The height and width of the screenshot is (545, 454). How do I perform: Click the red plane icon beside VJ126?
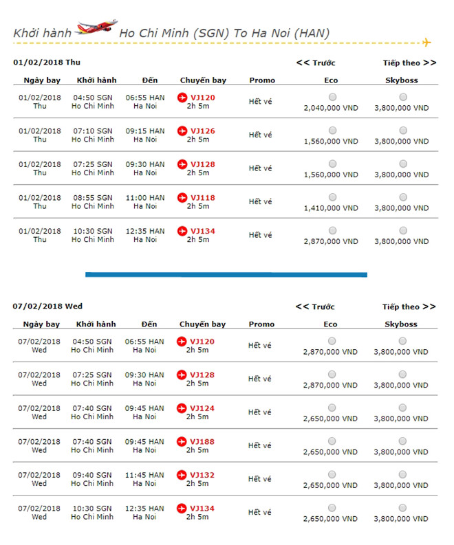pyautogui.click(x=182, y=131)
